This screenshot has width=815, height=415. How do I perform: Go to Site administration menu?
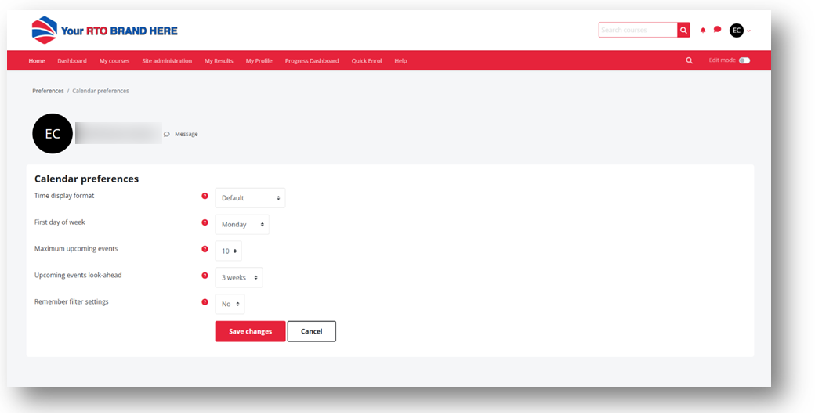click(167, 61)
